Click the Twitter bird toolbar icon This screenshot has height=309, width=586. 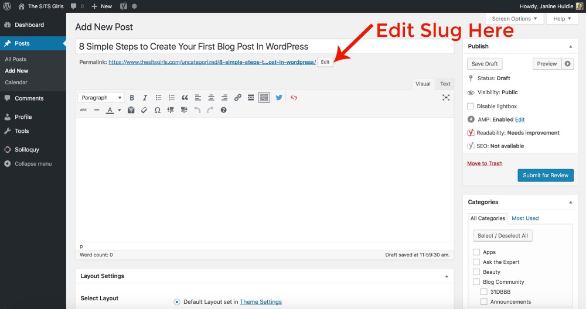coord(279,98)
